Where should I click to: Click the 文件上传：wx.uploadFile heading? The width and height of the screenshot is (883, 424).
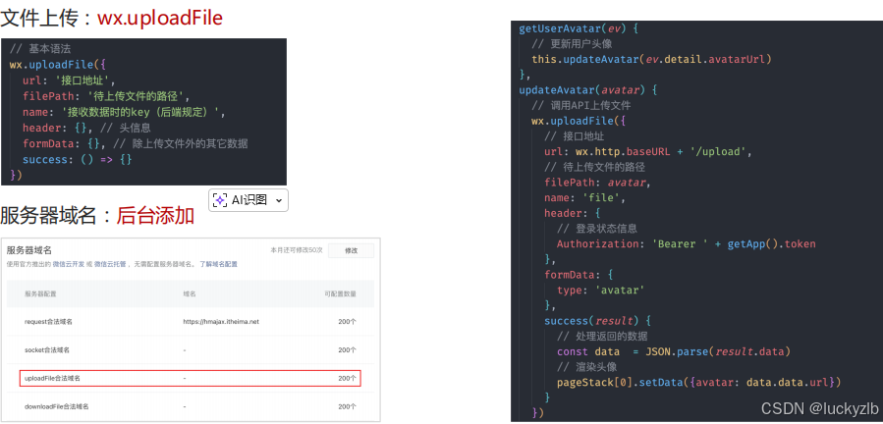pyautogui.click(x=112, y=18)
